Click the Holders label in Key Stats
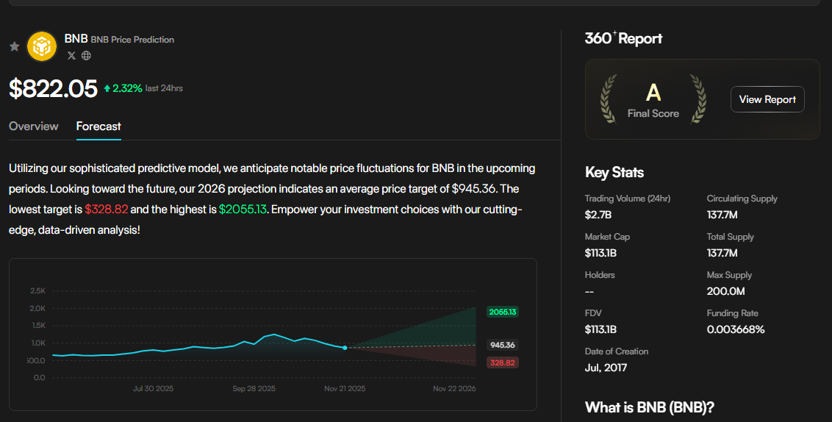832x422 pixels. [600, 275]
